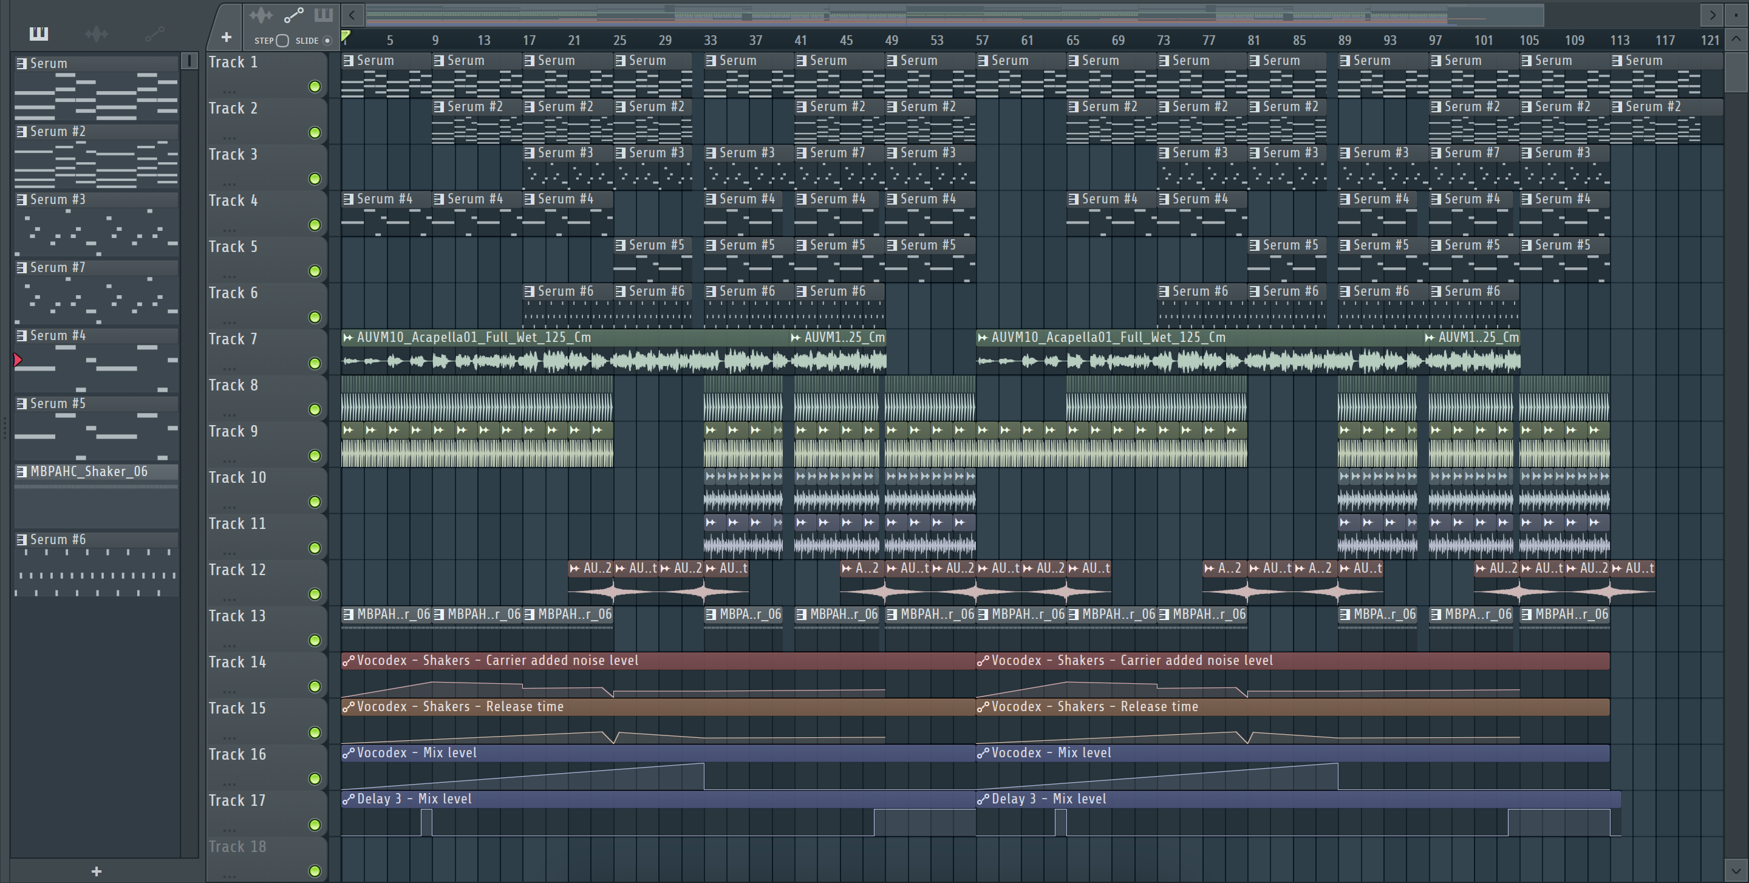Mute Track 7 with its green LED

pos(315,363)
